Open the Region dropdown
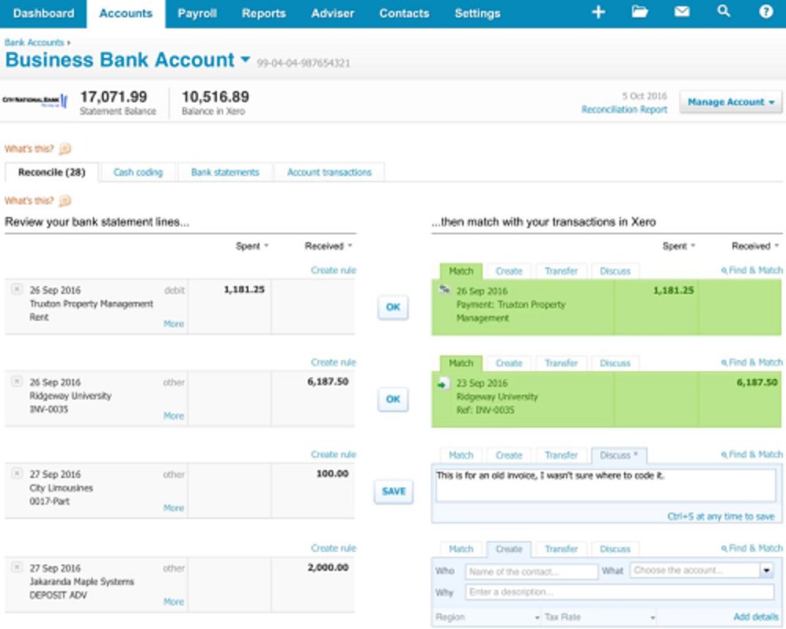The height and width of the screenshot is (629, 786). (487, 617)
